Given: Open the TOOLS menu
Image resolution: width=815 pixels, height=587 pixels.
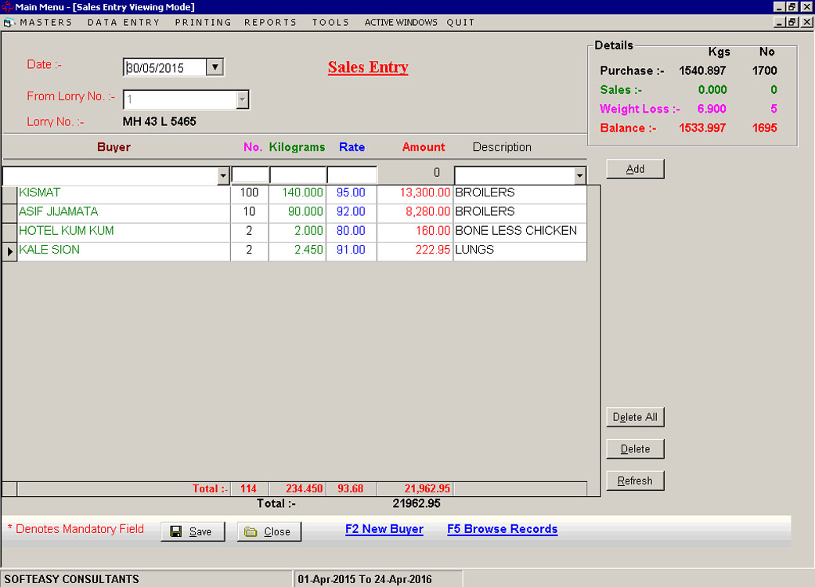Looking at the screenshot, I should tap(330, 23).
